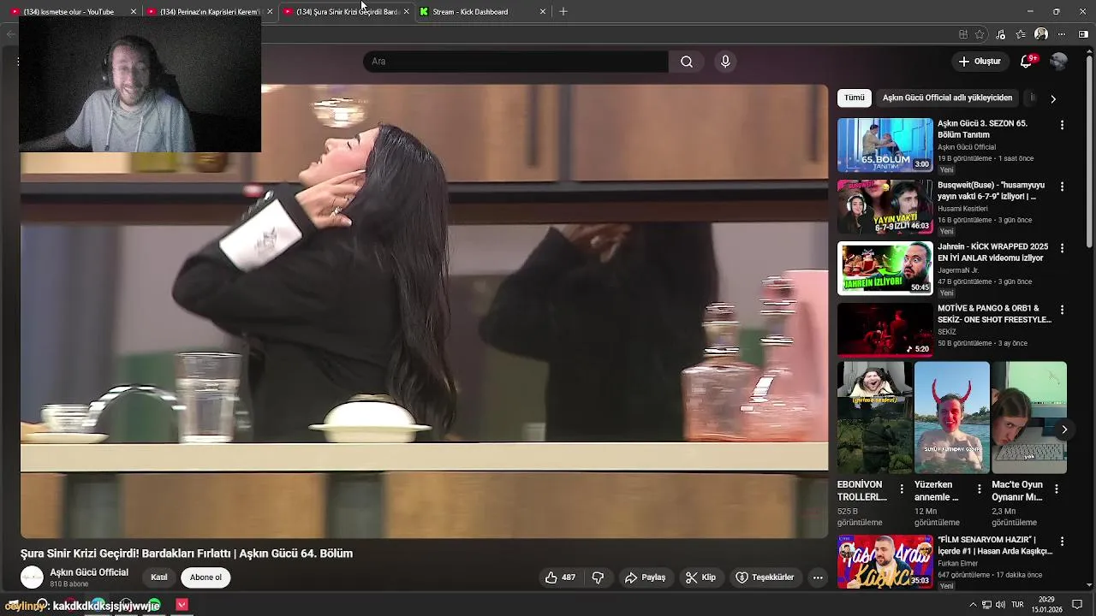1096x616 pixels.
Task: Click the Furkan Eimer channel name
Action: click(959, 564)
